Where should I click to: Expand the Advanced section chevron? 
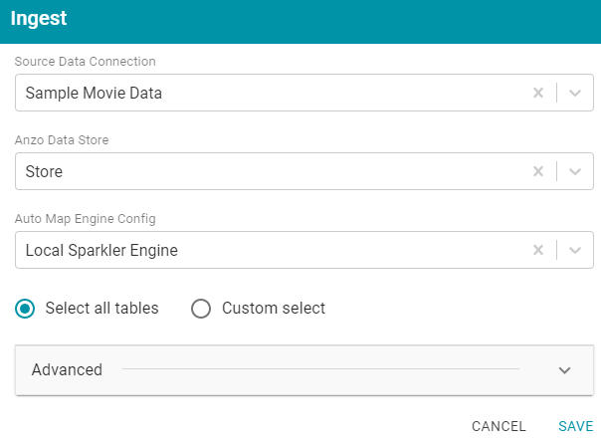click(564, 370)
